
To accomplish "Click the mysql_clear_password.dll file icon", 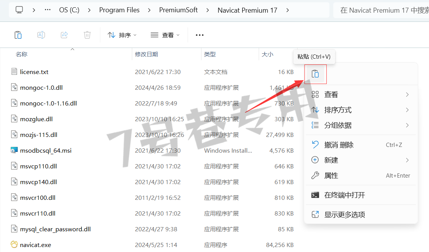I will point(14,229).
